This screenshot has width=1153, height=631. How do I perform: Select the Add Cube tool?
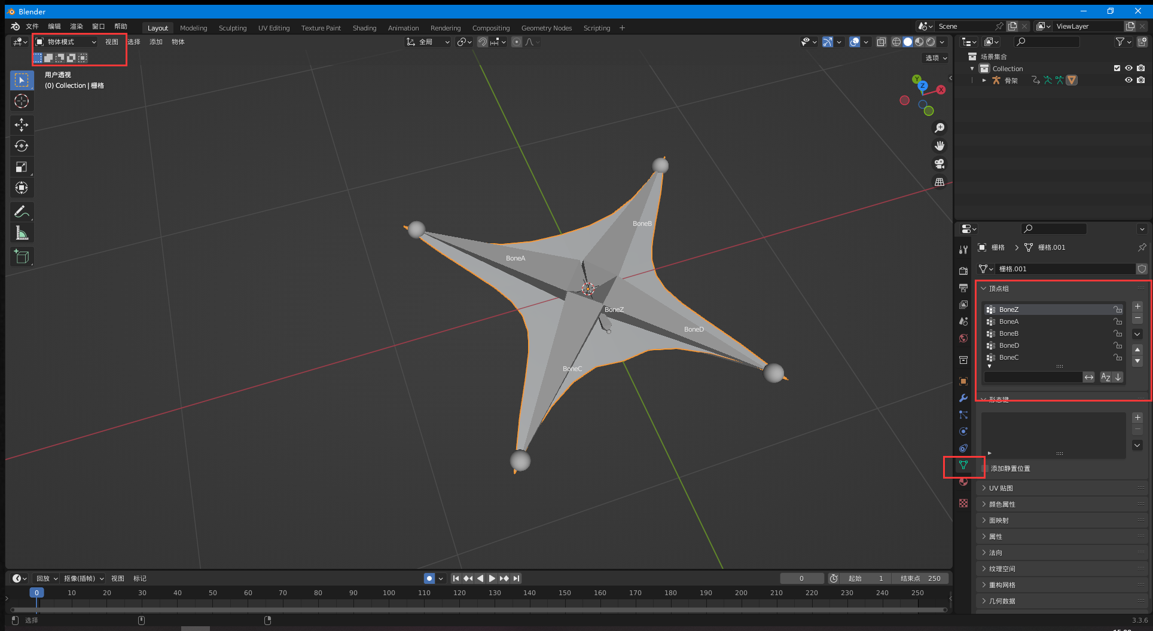click(22, 256)
